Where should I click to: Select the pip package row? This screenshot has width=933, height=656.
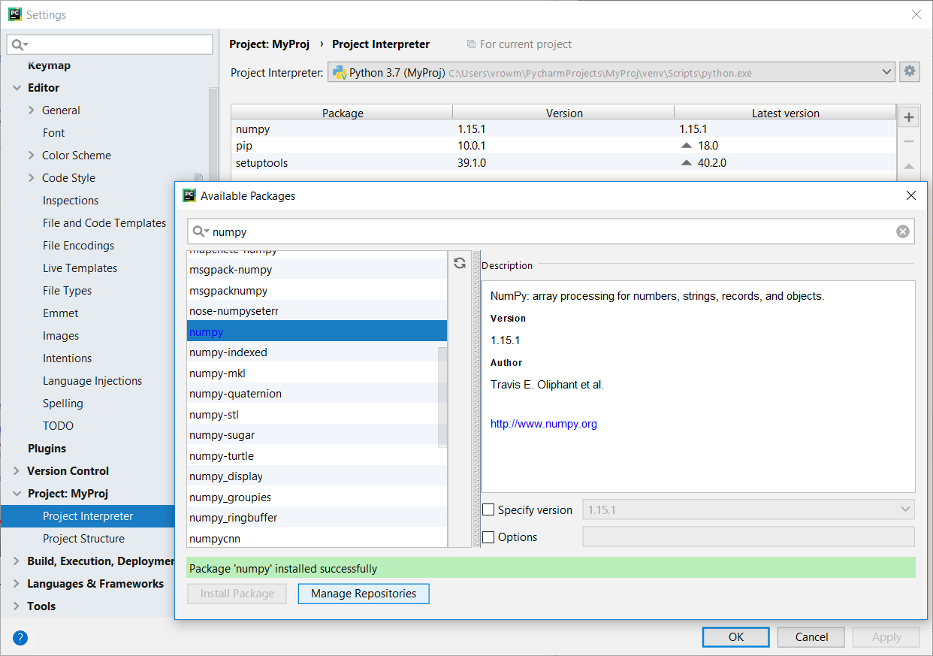(563, 146)
